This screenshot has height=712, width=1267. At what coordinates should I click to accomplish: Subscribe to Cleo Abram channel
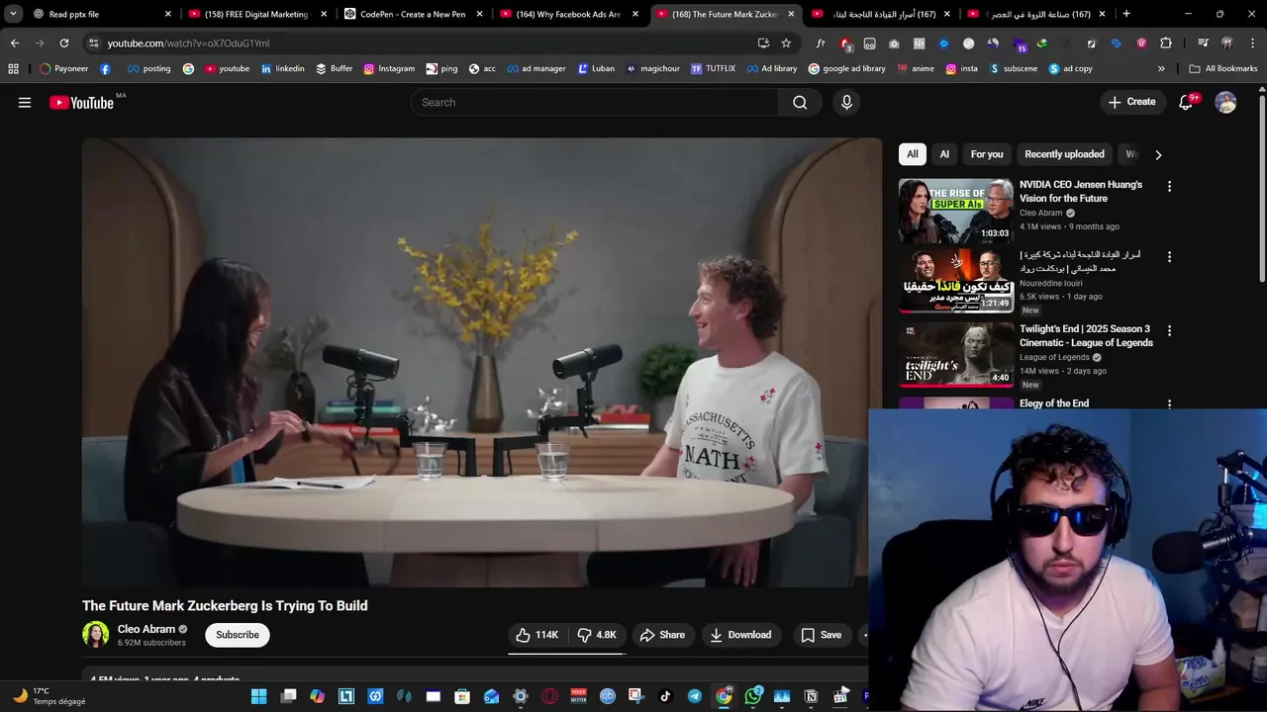tap(238, 635)
